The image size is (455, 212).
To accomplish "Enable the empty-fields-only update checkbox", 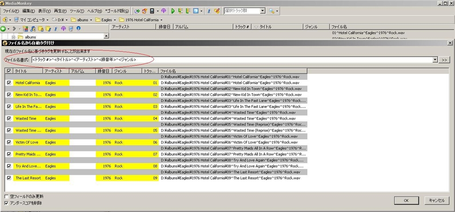I will tap(6, 196).
